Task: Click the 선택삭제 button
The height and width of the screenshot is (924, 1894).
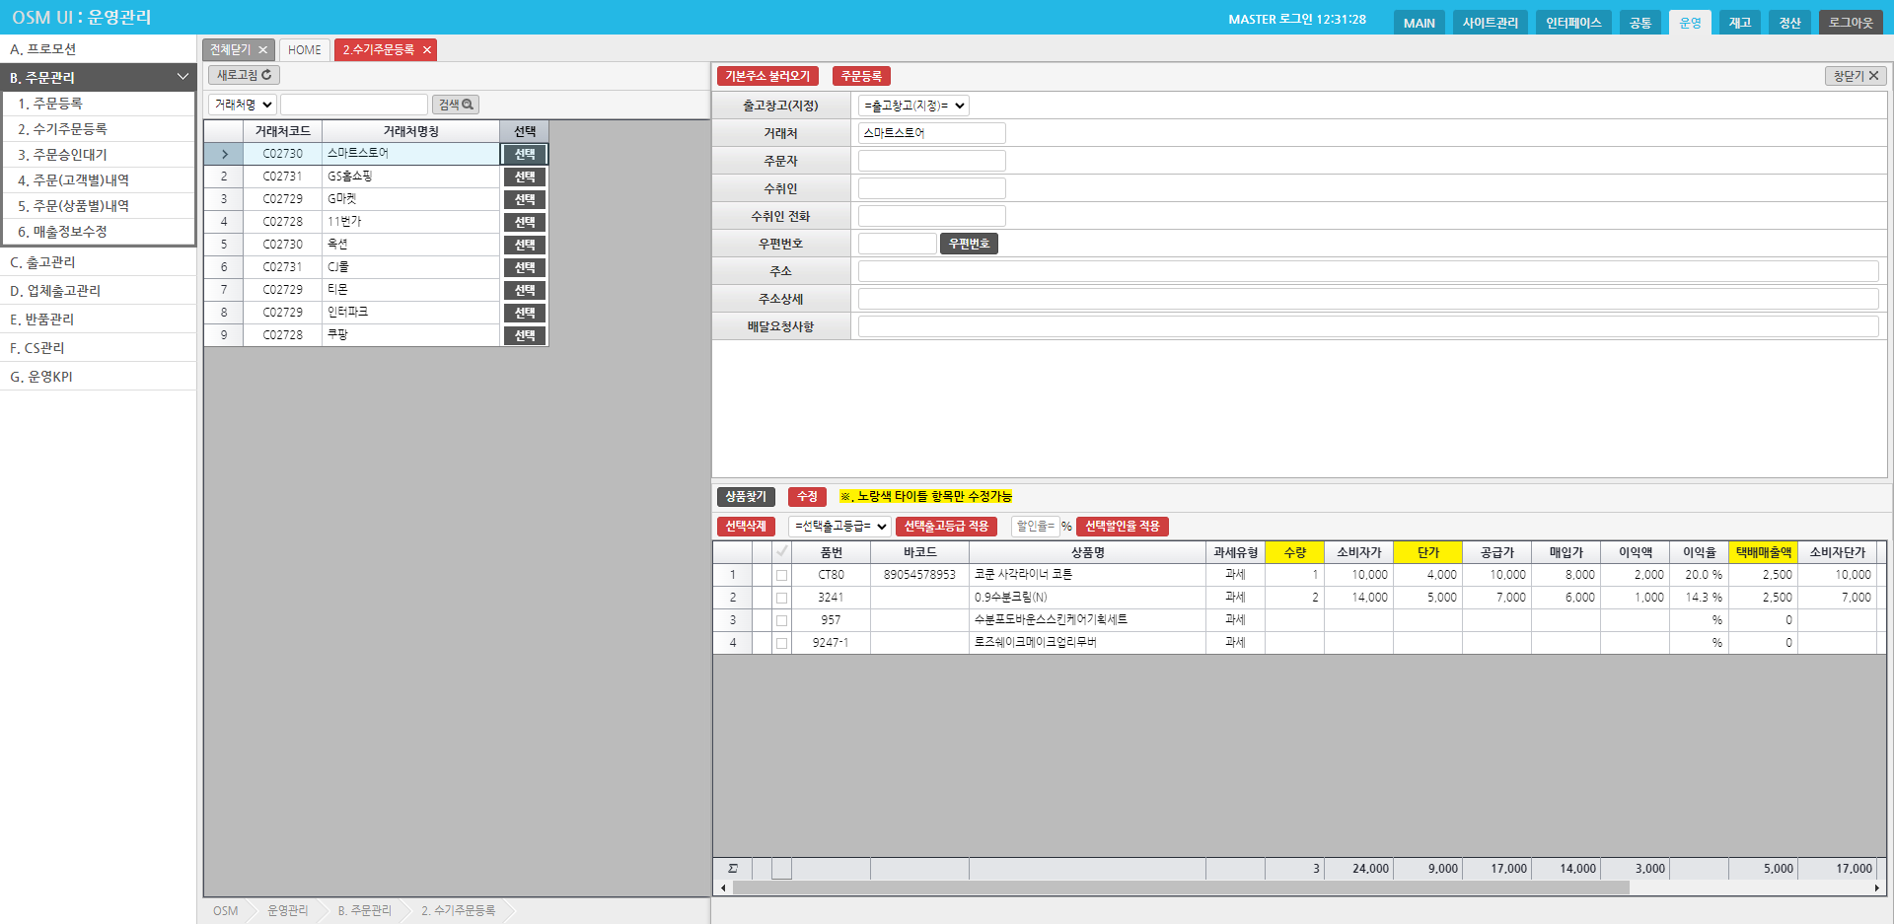Action: tap(746, 527)
